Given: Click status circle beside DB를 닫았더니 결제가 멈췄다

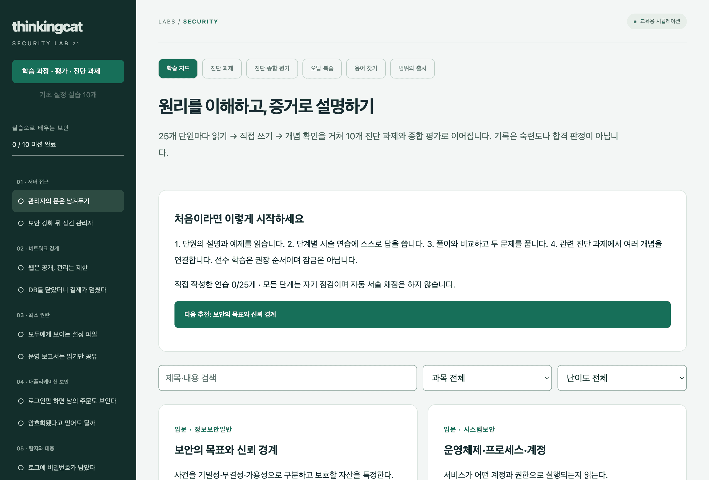Looking at the screenshot, I should point(21,290).
